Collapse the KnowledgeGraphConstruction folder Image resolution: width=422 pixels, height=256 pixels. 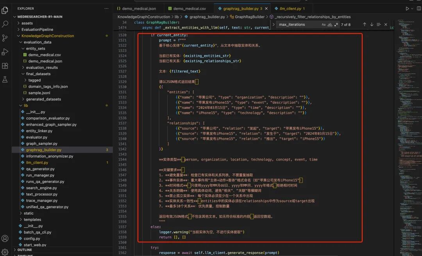pyautogui.click(x=48, y=36)
